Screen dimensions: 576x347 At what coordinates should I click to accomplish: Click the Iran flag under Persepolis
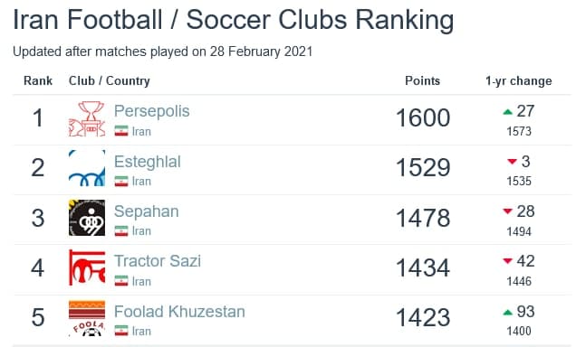(x=121, y=131)
